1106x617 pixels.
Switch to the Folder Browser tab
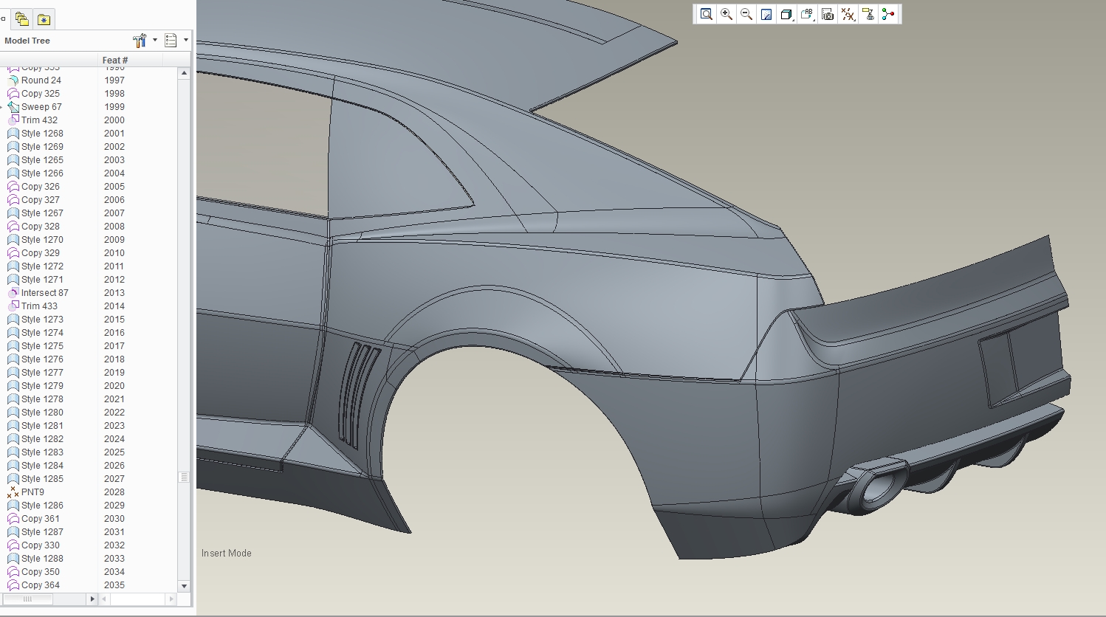click(22, 19)
